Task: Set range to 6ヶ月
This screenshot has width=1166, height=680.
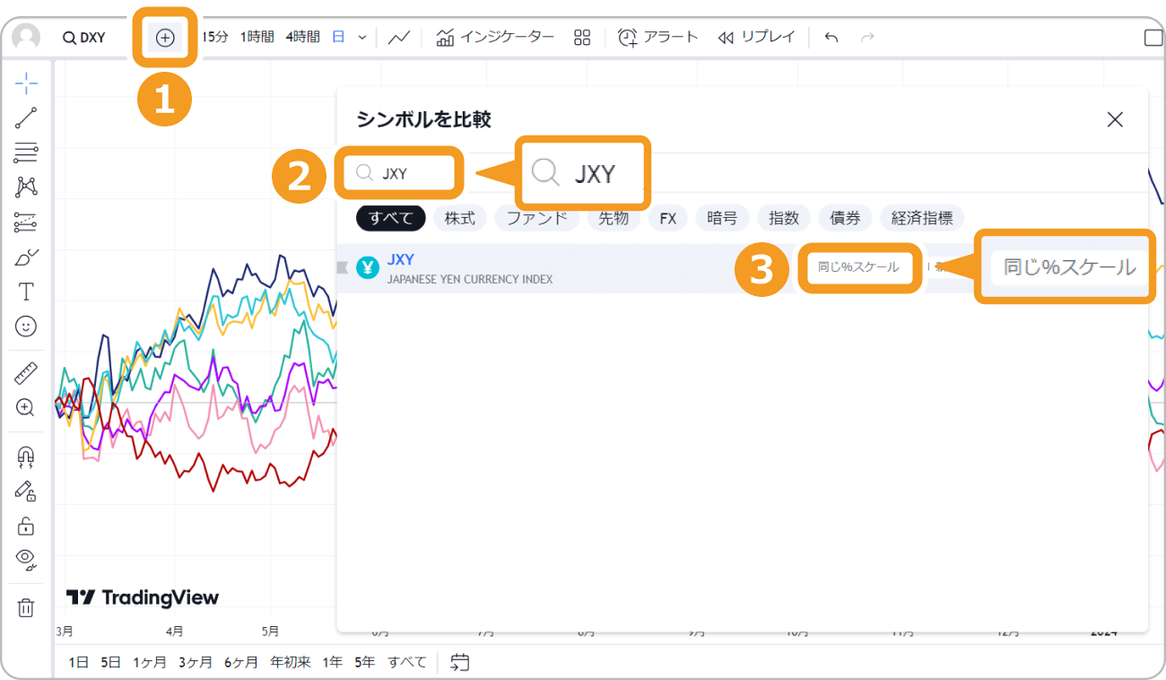Action: [x=241, y=662]
